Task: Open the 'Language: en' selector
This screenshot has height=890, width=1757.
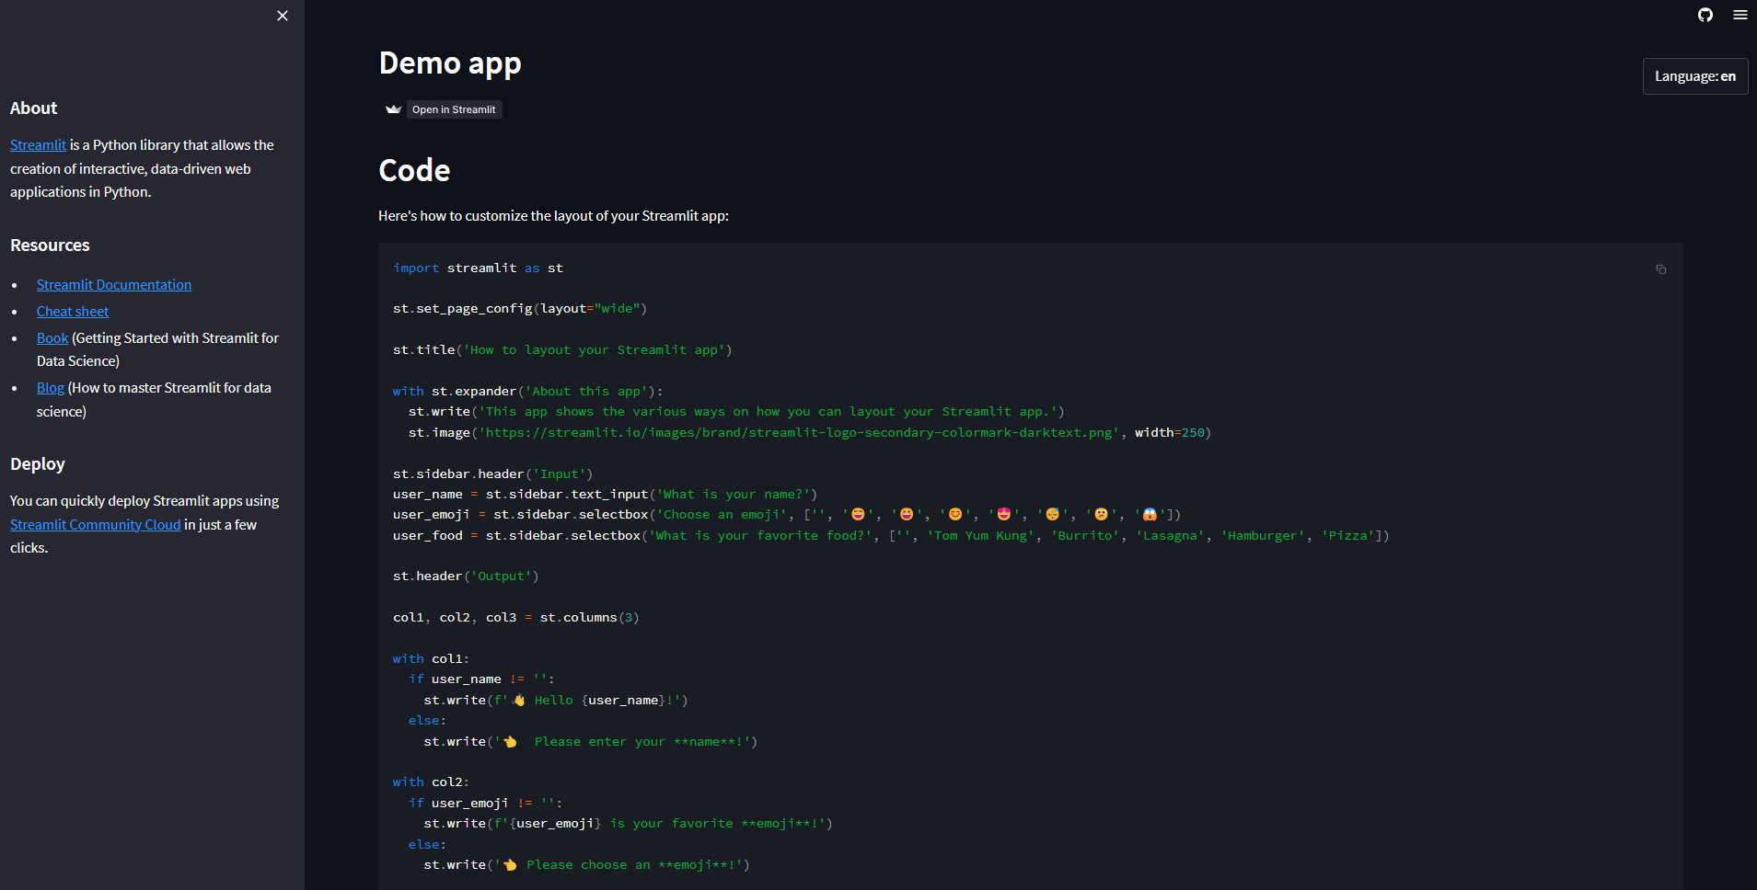Action: [1694, 75]
